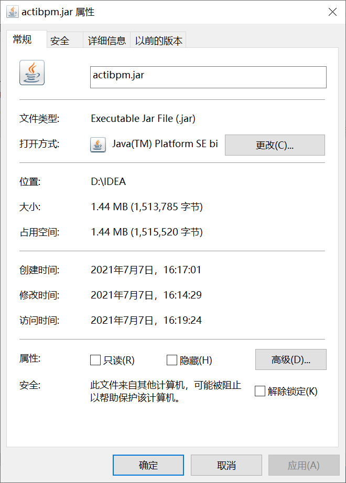Open advanced attributes with 高级(D)...
Viewport: 346px width, 483px height.
[290, 360]
